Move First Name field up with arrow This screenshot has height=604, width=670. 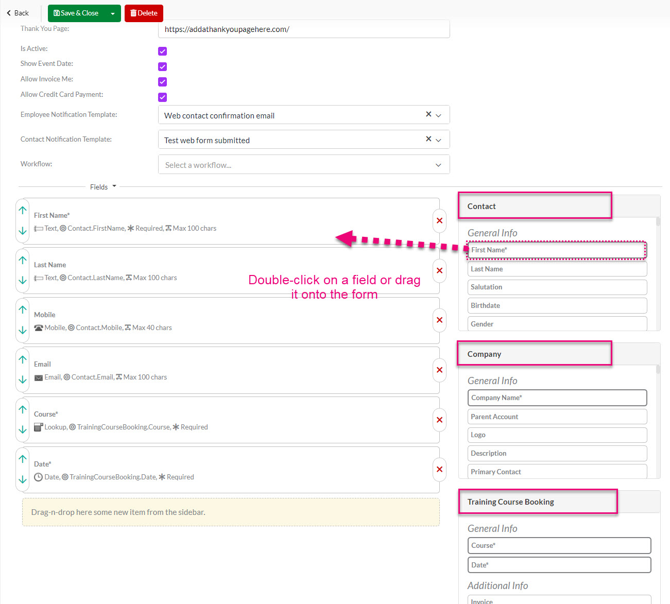(x=23, y=210)
